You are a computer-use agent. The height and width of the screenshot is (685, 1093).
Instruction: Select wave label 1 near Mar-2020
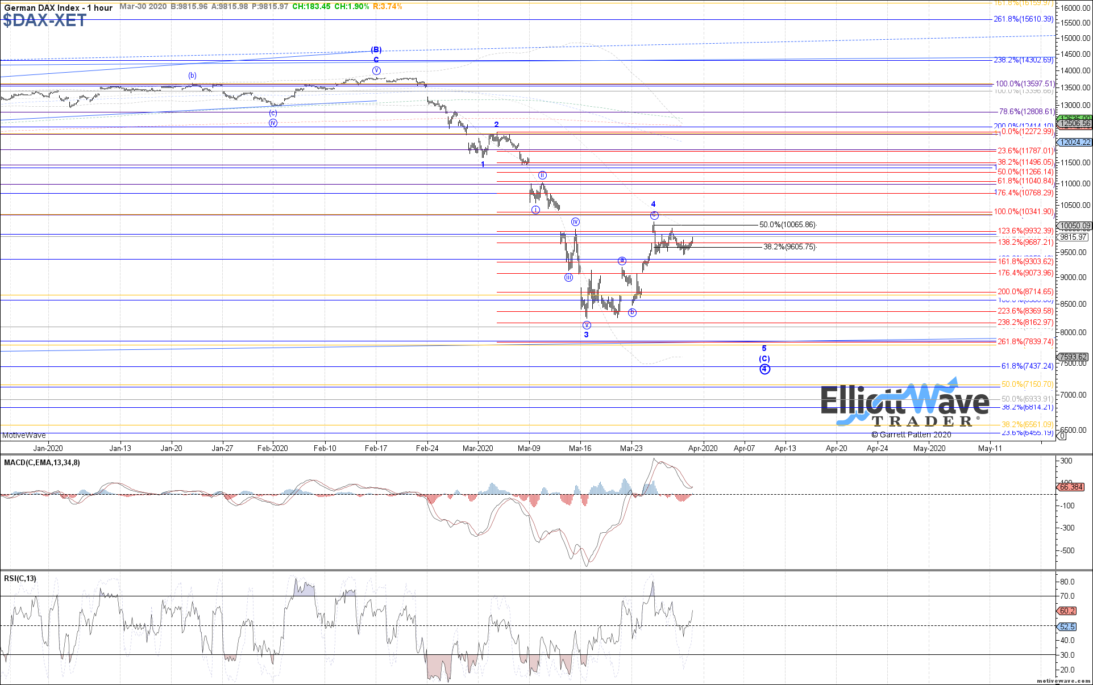pos(483,164)
